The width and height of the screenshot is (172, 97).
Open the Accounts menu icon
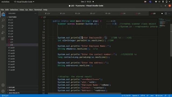pos(3,85)
